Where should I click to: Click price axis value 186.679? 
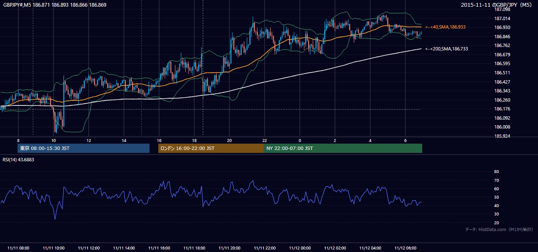[502, 55]
